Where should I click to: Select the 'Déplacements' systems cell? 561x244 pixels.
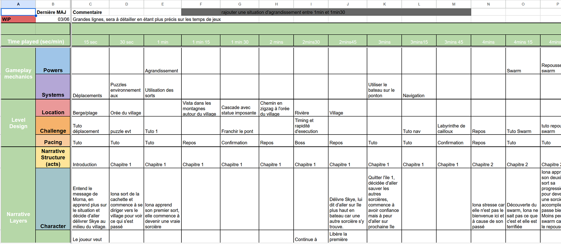(x=90, y=86)
